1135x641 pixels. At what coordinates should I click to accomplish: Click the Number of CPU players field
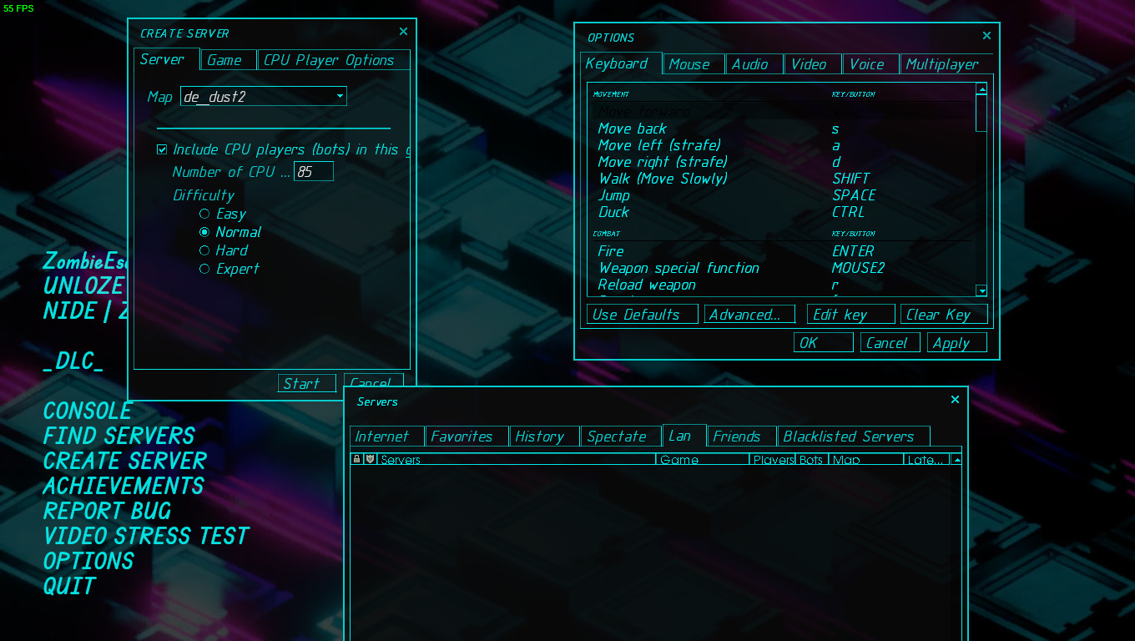314,172
